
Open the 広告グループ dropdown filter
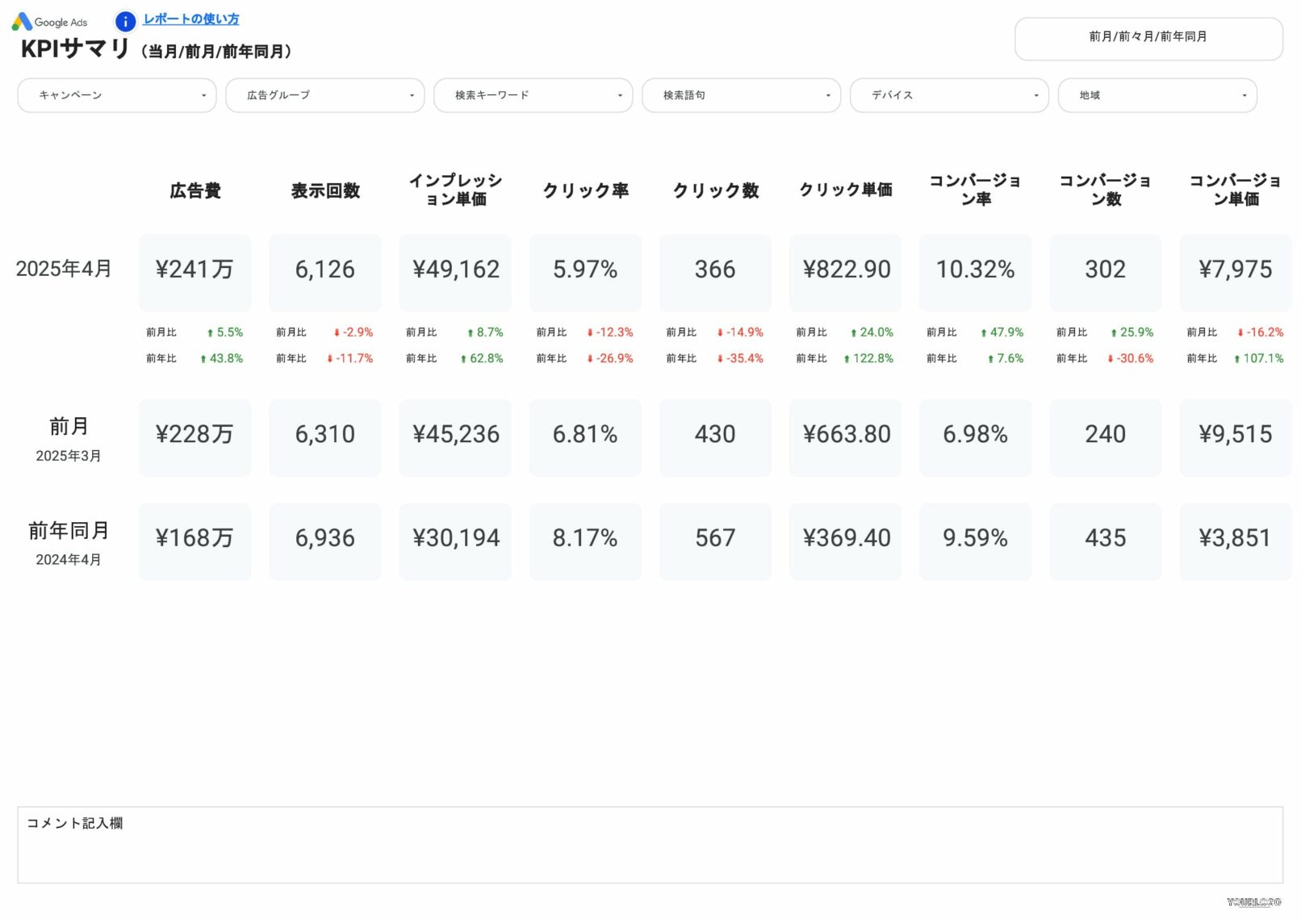click(324, 95)
